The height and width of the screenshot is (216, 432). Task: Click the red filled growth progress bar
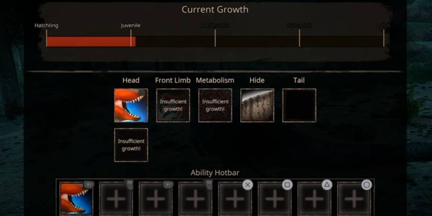[91, 41]
